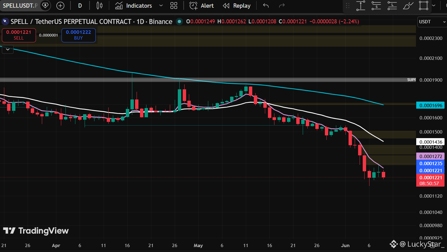This screenshot has height=252, width=447.
Task: Click the red last-price label with 08:50:57 countdown
Action: coord(431,180)
